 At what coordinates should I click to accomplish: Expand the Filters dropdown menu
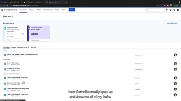coord(40,10)
